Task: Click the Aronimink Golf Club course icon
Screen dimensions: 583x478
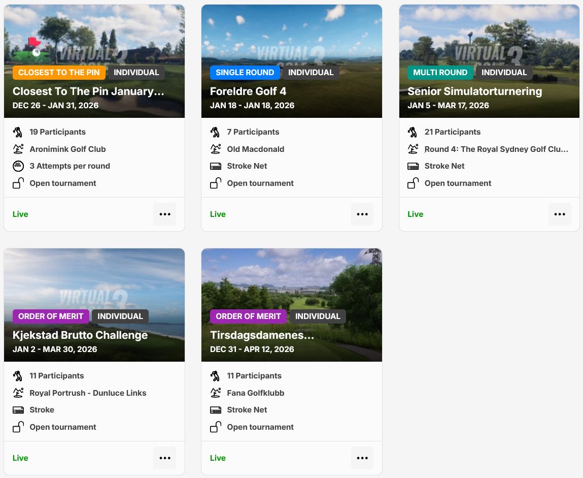Action: coord(18,149)
